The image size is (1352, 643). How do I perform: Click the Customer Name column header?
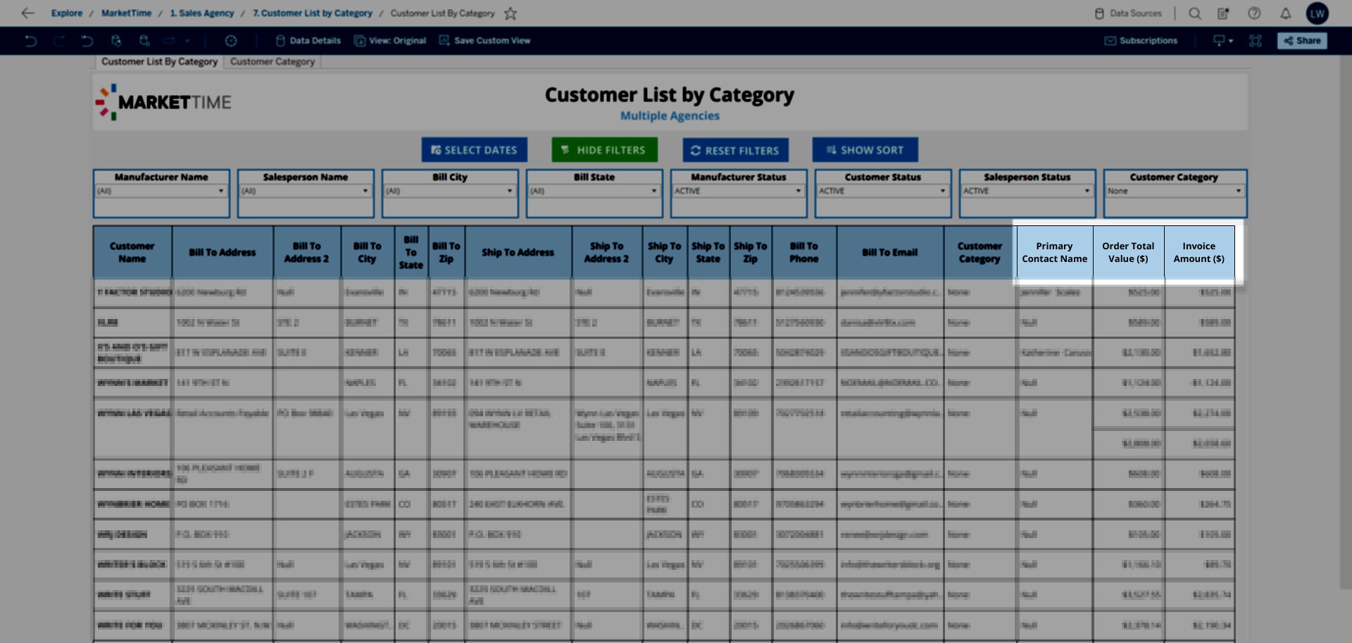pos(132,252)
